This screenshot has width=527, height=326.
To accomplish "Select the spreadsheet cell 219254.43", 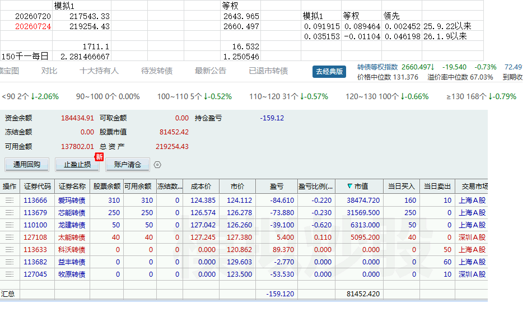I will [x=82, y=26].
